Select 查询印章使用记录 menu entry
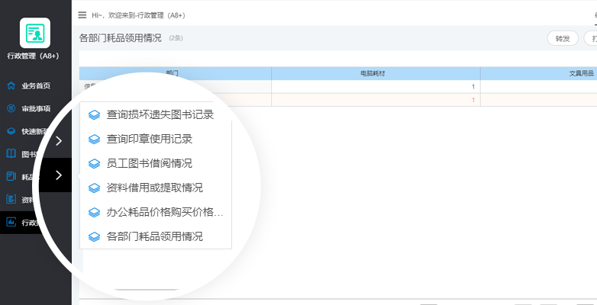This screenshot has width=597, height=305. pyautogui.click(x=149, y=140)
